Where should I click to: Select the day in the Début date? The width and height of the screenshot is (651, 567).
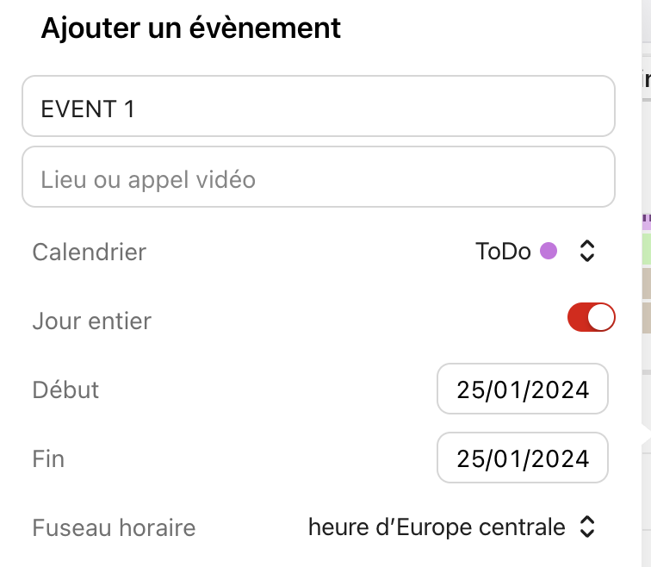click(x=470, y=389)
